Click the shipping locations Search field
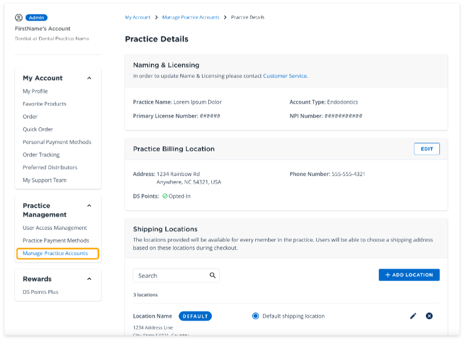 [169, 275]
